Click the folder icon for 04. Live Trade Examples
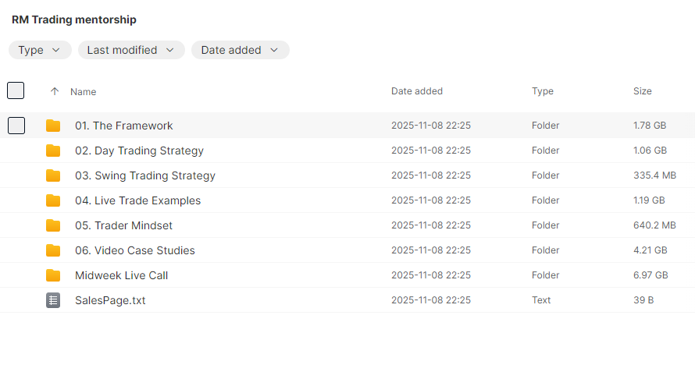695x372 pixels. (53, 200)
